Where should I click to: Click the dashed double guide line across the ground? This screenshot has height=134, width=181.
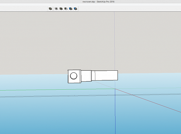[x=91, y=96]
